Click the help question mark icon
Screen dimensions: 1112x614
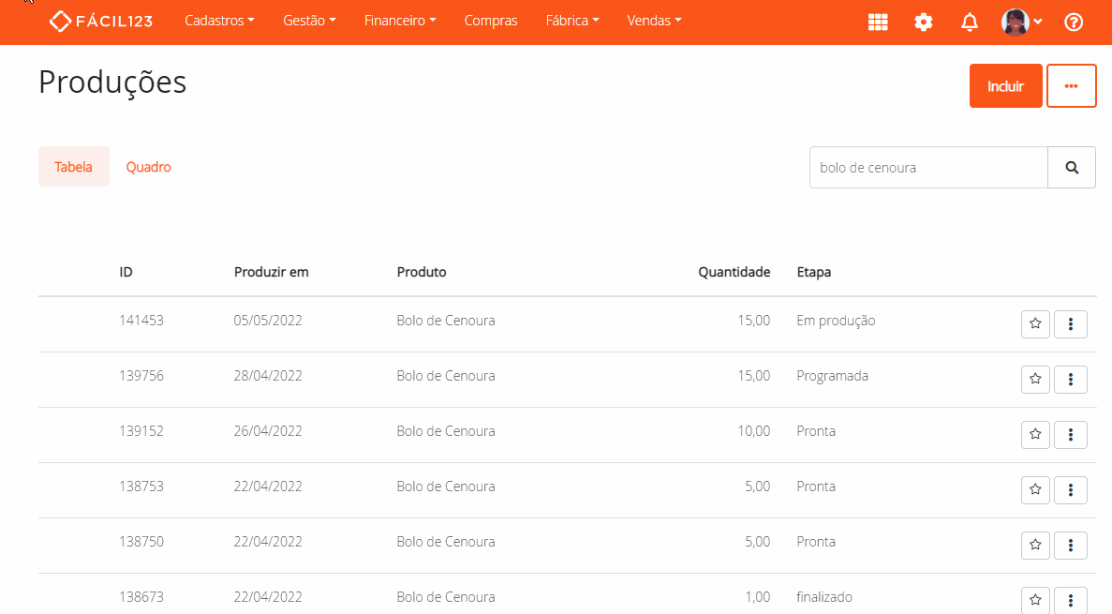pos(1074,22)
